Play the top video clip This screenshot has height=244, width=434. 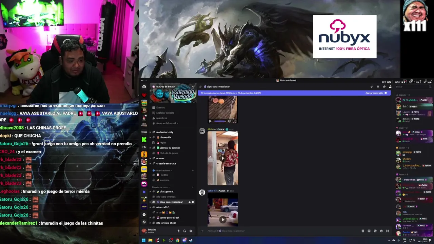pos(210,121)
